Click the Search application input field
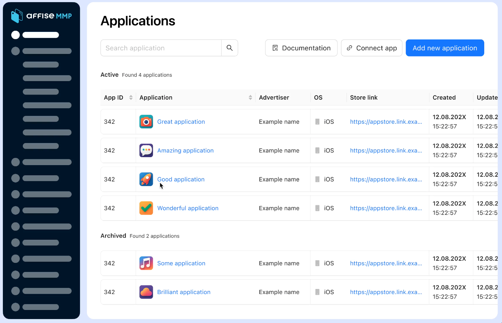This screenshot has width=502, height=323. pos(161,48)
